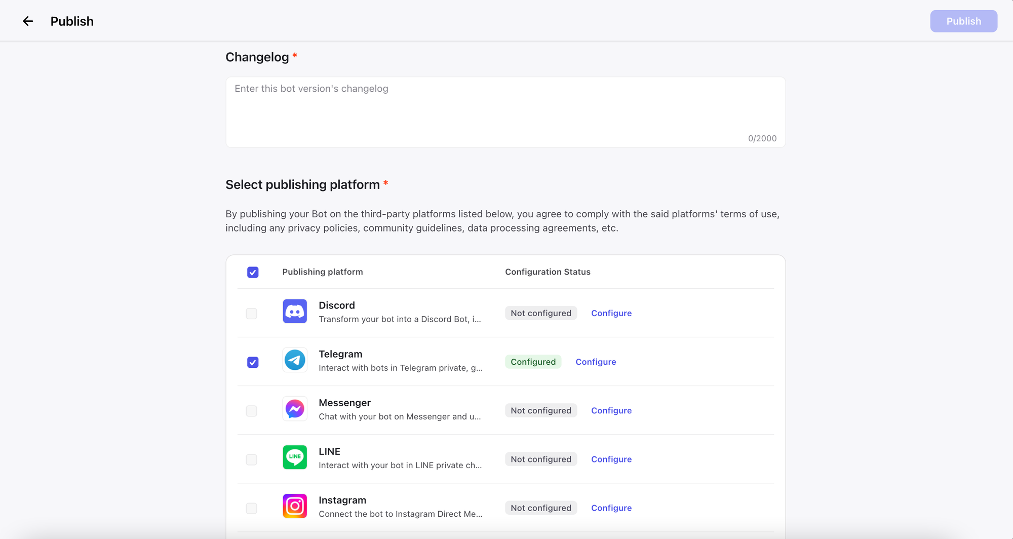This screenshot has width=1013, height=539.
Task: Uncheck the Telegram platform checkbox
Action: point(253,362)
